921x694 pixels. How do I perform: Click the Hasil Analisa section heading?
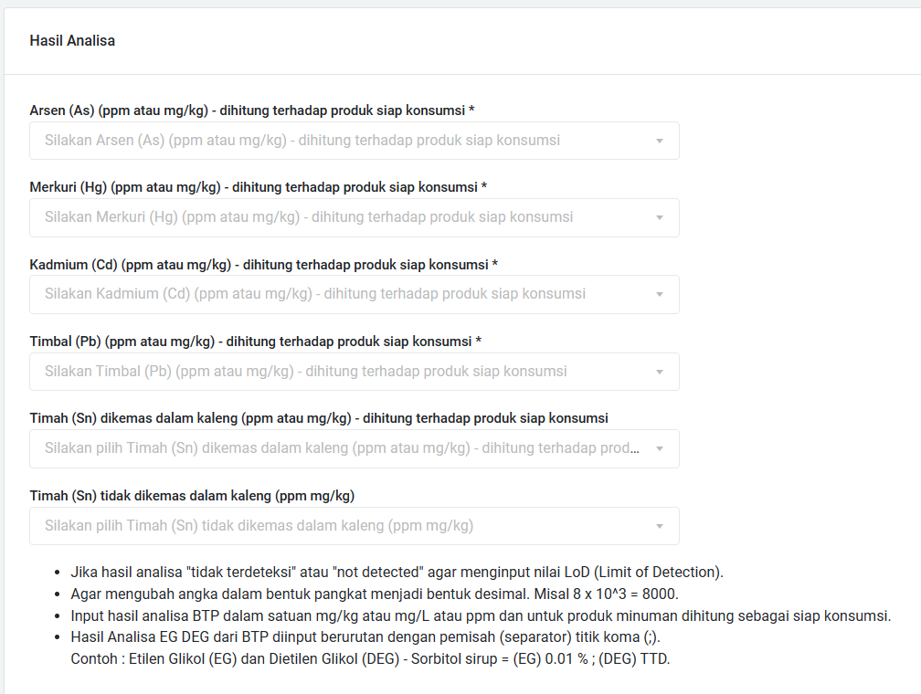point(72,41)
